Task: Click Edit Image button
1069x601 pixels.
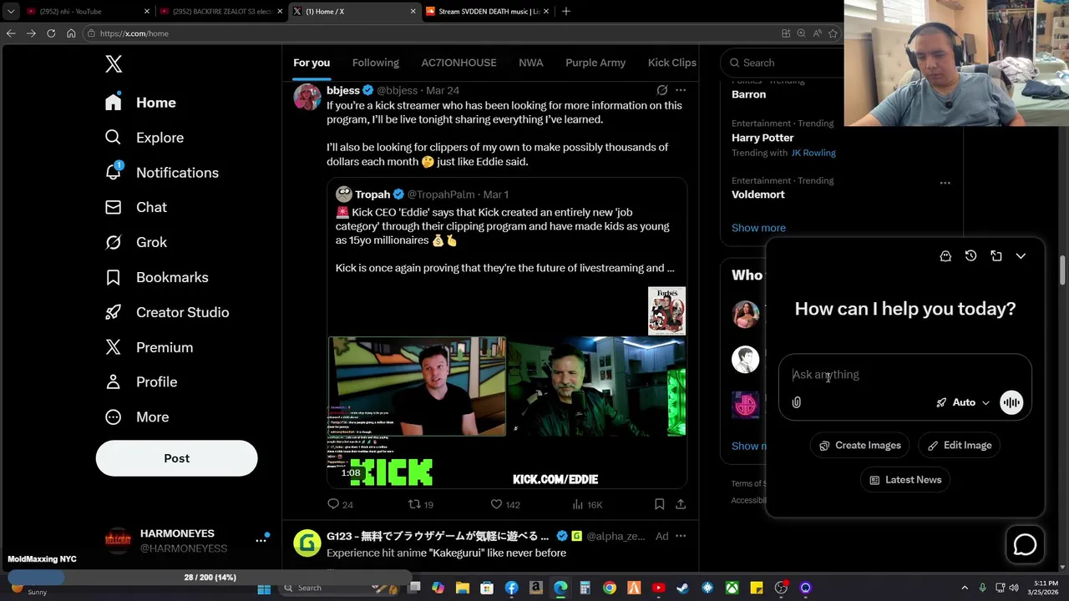Action: pyautogui.click(x=960, y=445)
